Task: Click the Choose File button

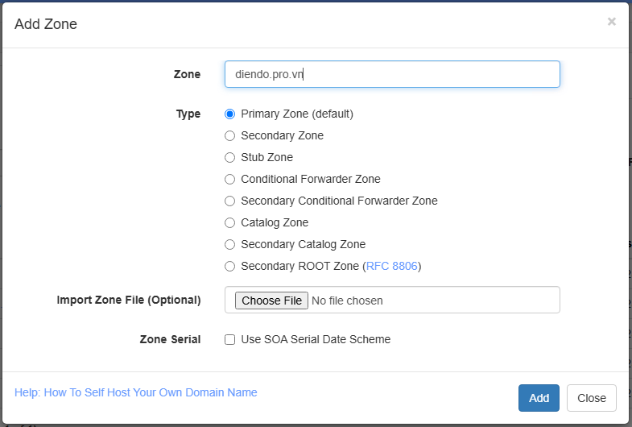Action: [x=271, y=301]
